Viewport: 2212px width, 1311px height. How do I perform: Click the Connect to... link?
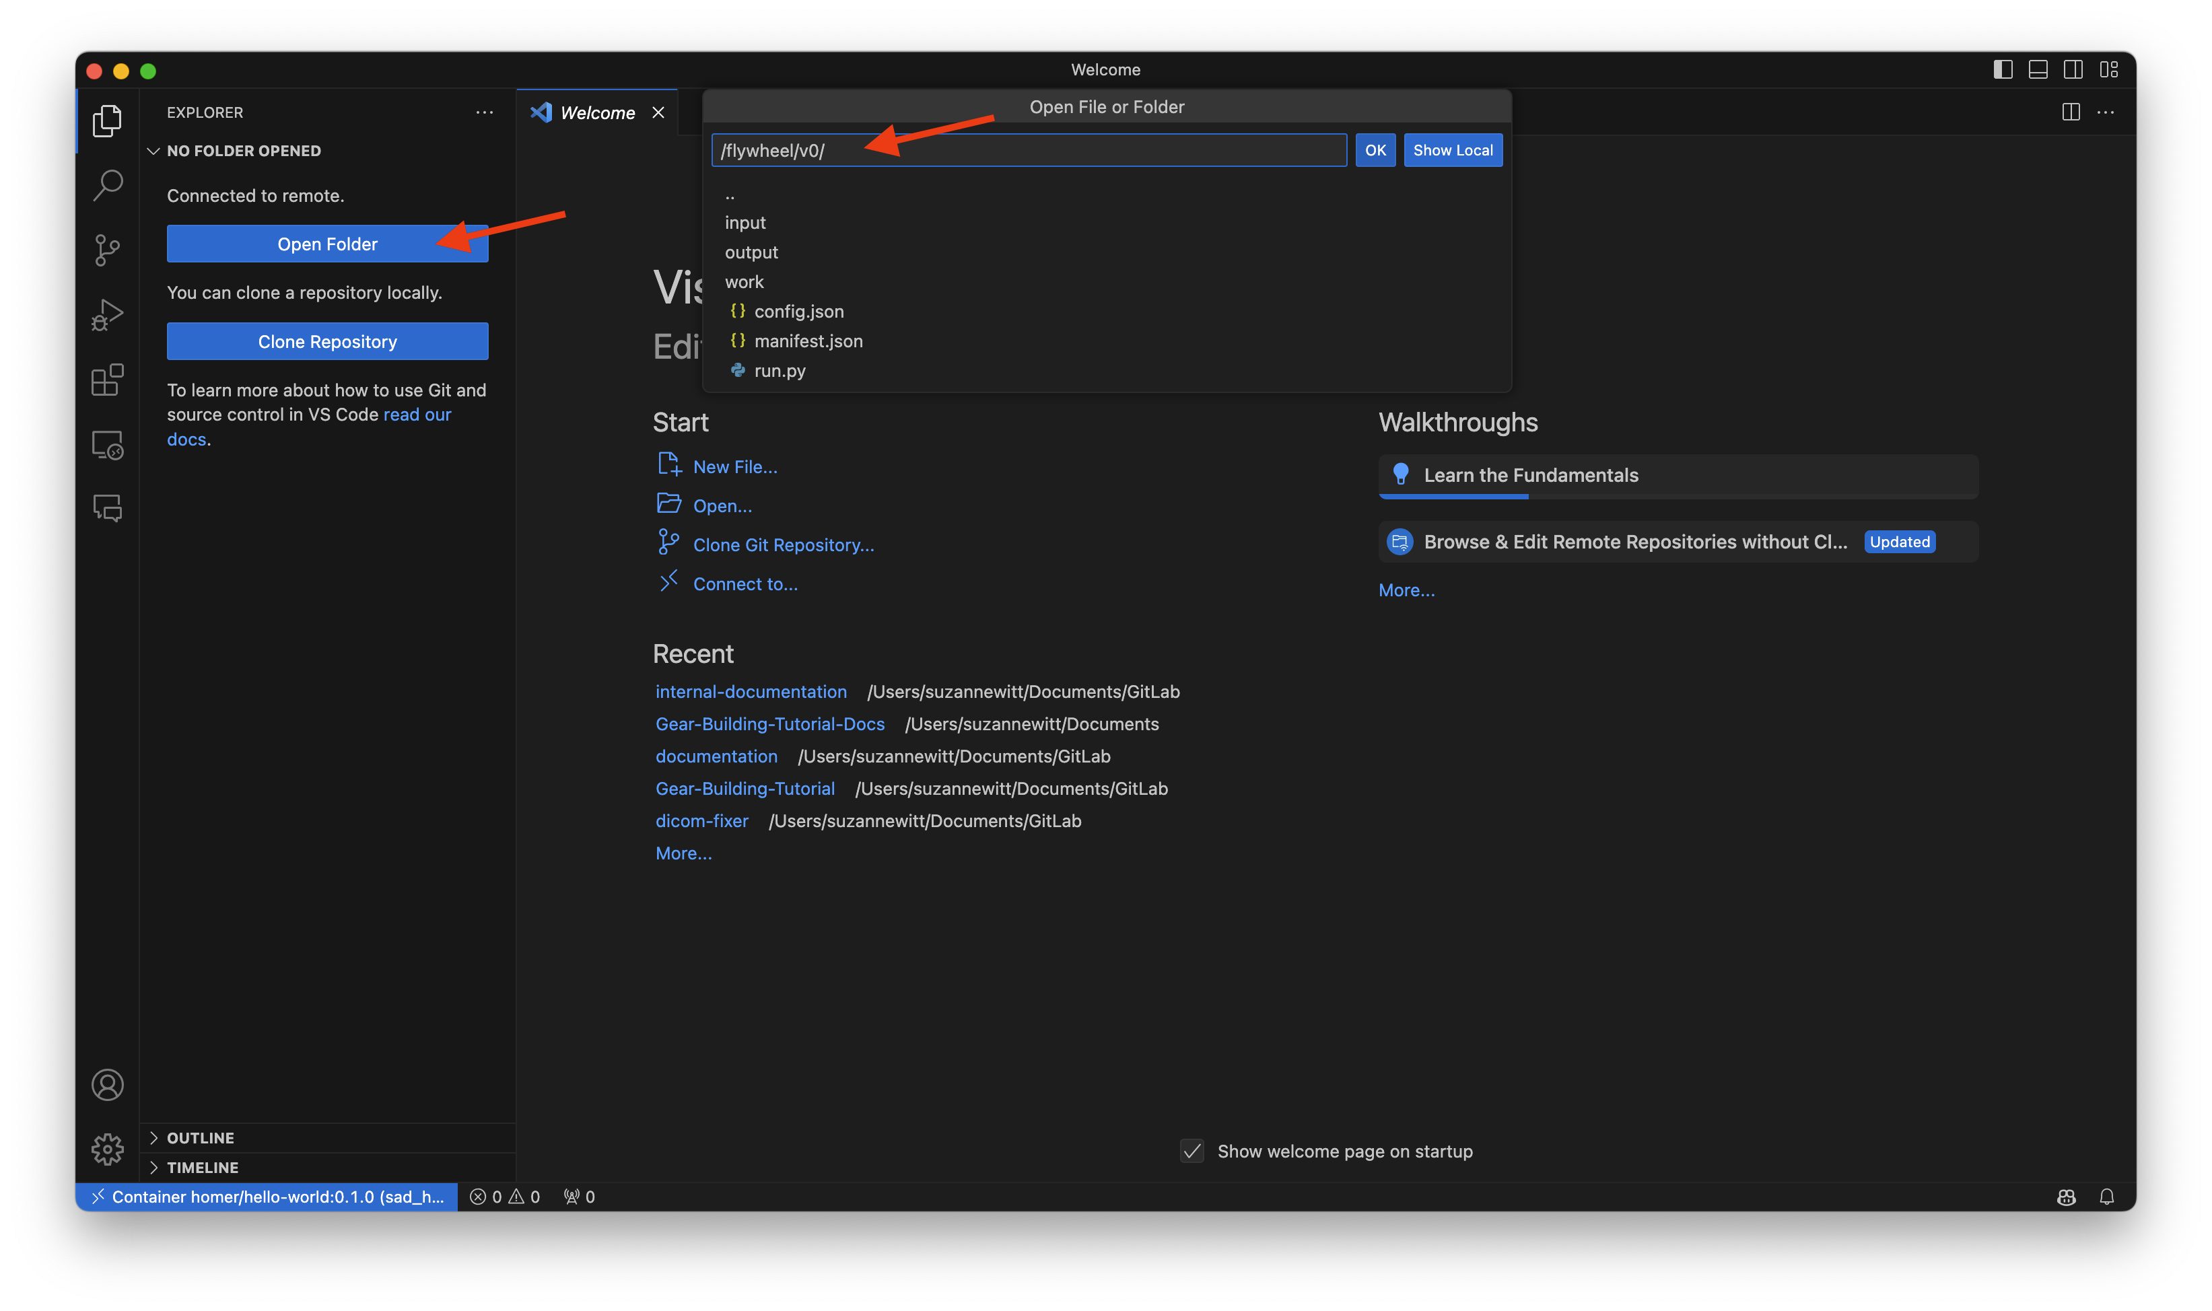tap(746, 584)
